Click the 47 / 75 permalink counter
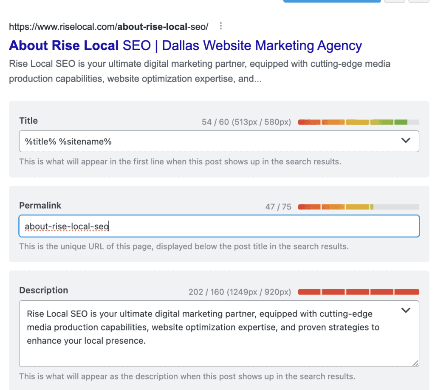435x390 pixels. point(278,207)
